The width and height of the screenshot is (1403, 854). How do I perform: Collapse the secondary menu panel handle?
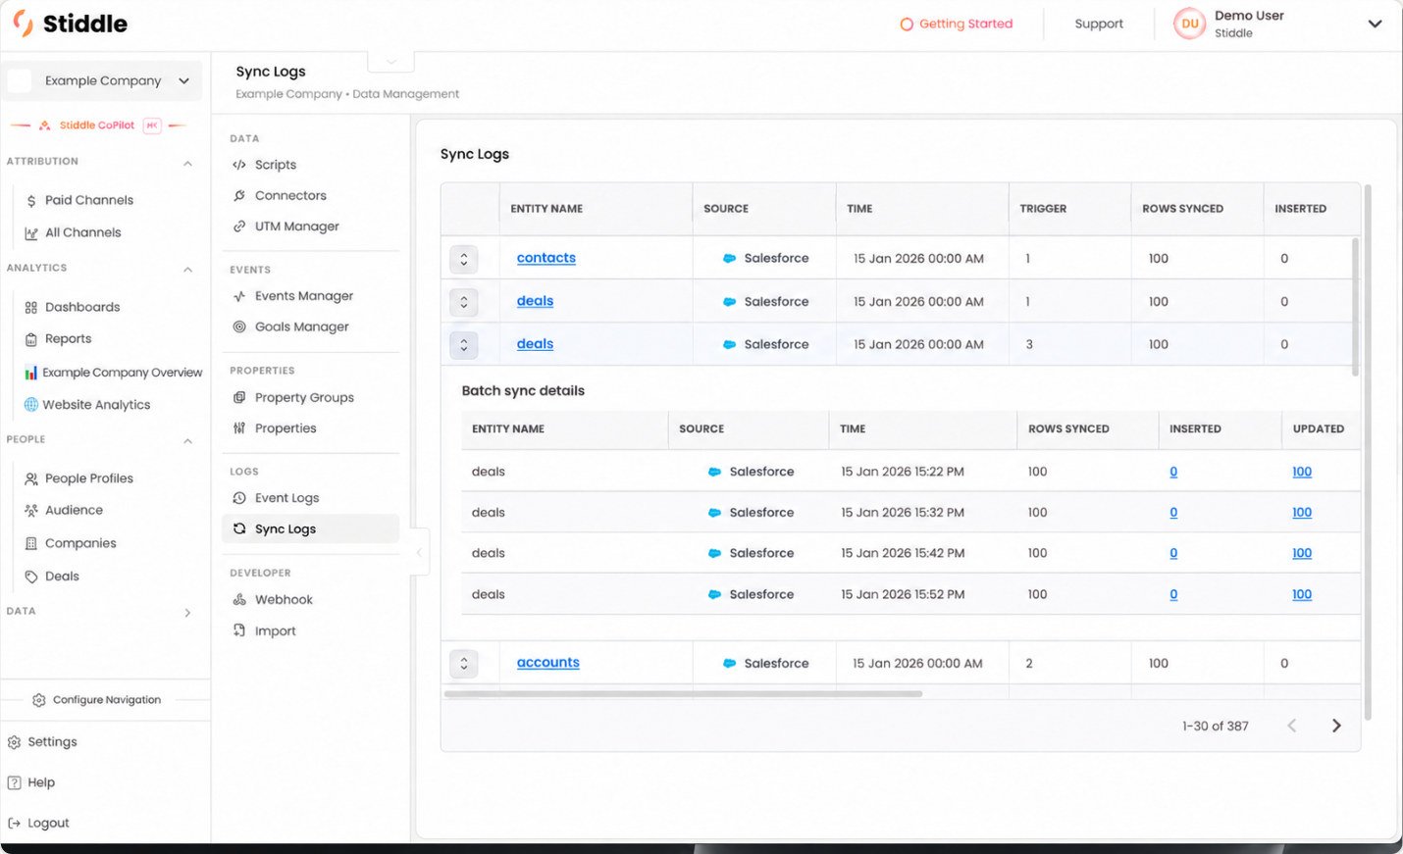(x=419, y=553)
